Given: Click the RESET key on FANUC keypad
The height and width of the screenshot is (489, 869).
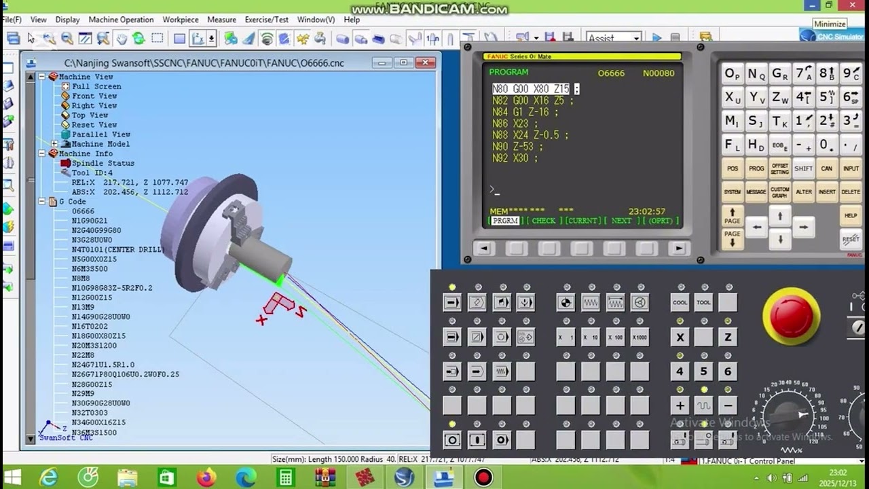Looking at the screenshot, I should point(851,239).
